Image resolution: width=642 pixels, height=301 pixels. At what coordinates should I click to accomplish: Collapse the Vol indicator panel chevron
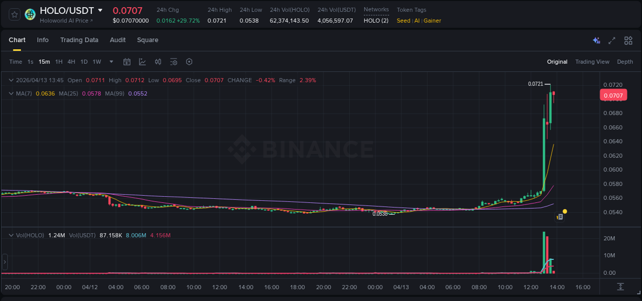click(11, 235)
